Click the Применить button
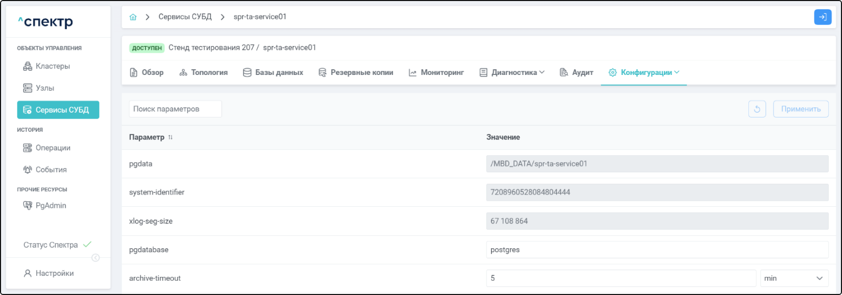 [x=801, y=109]
